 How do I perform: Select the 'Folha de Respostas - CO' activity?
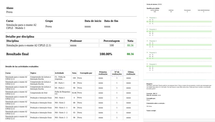(x=63, y=93)
